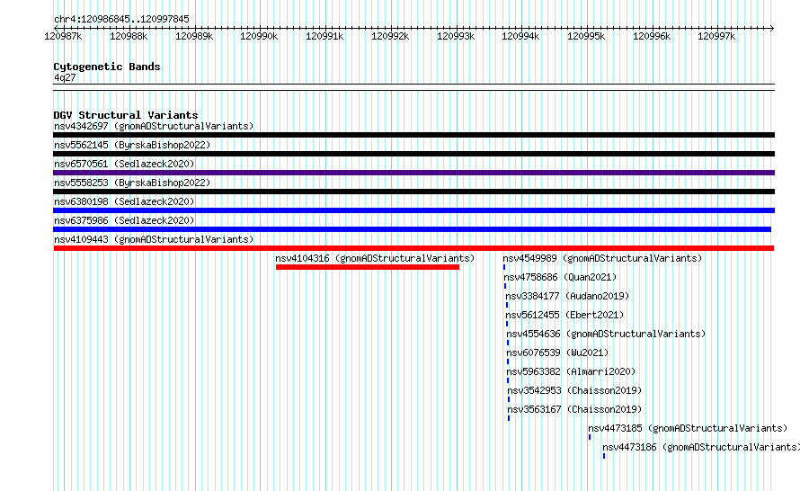Click the 120995k ruler position label
800x491 pixels.
click(586, 36)
